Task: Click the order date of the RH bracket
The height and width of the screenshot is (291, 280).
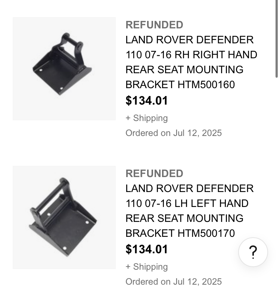Action: click(174, 133)
